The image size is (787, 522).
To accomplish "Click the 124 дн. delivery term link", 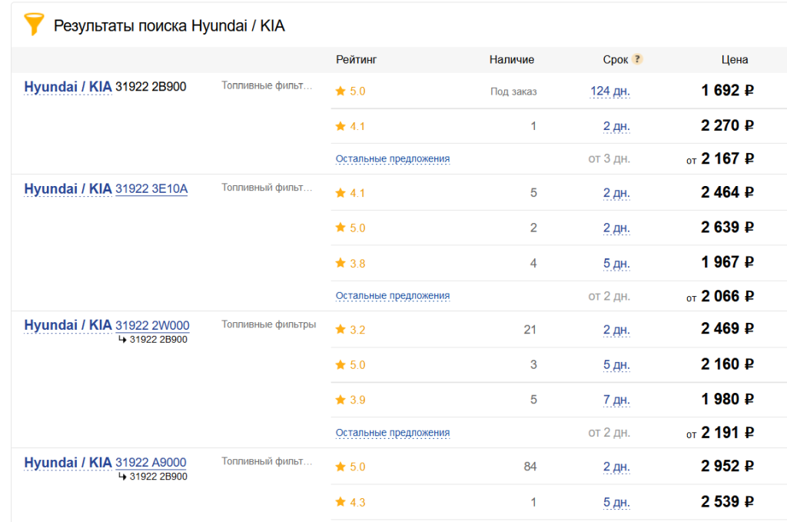I will [609, 91].
